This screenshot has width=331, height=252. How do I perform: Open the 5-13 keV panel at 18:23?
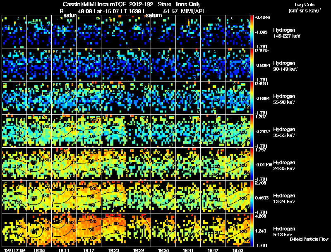tap(113, 230)
